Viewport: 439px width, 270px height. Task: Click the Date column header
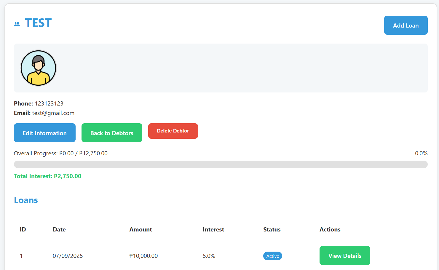pyautogui.click(x=59, y=229)
